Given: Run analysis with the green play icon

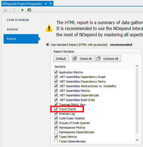Looking at the screenshot, I should (x=22, y=10).
